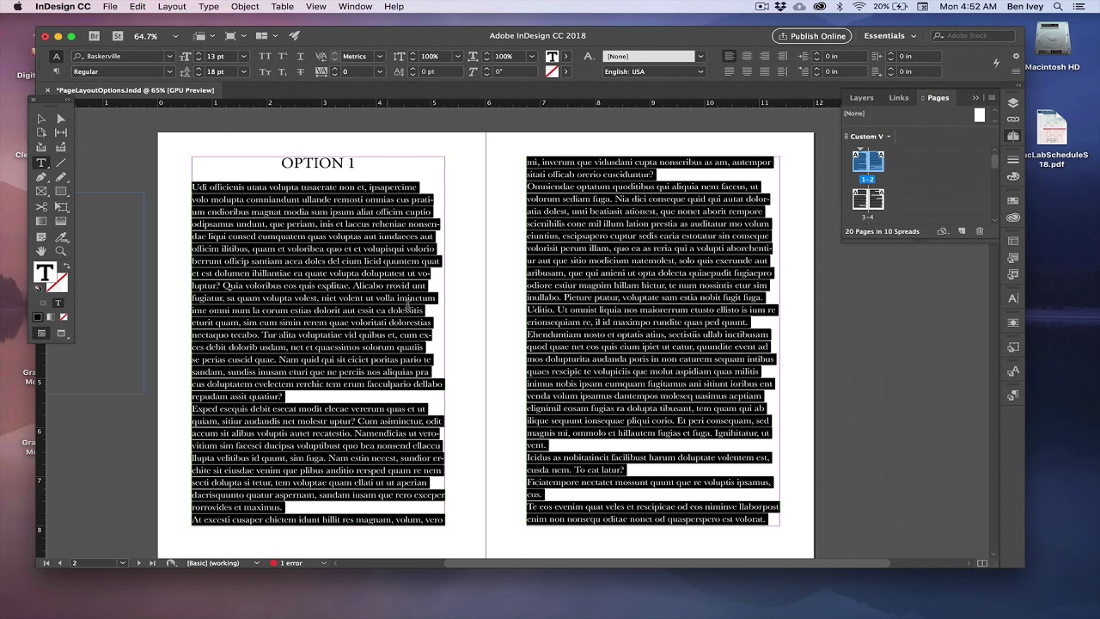Open Adobe Stock via St icon
1100x619 pixels.
pos(118,36)
